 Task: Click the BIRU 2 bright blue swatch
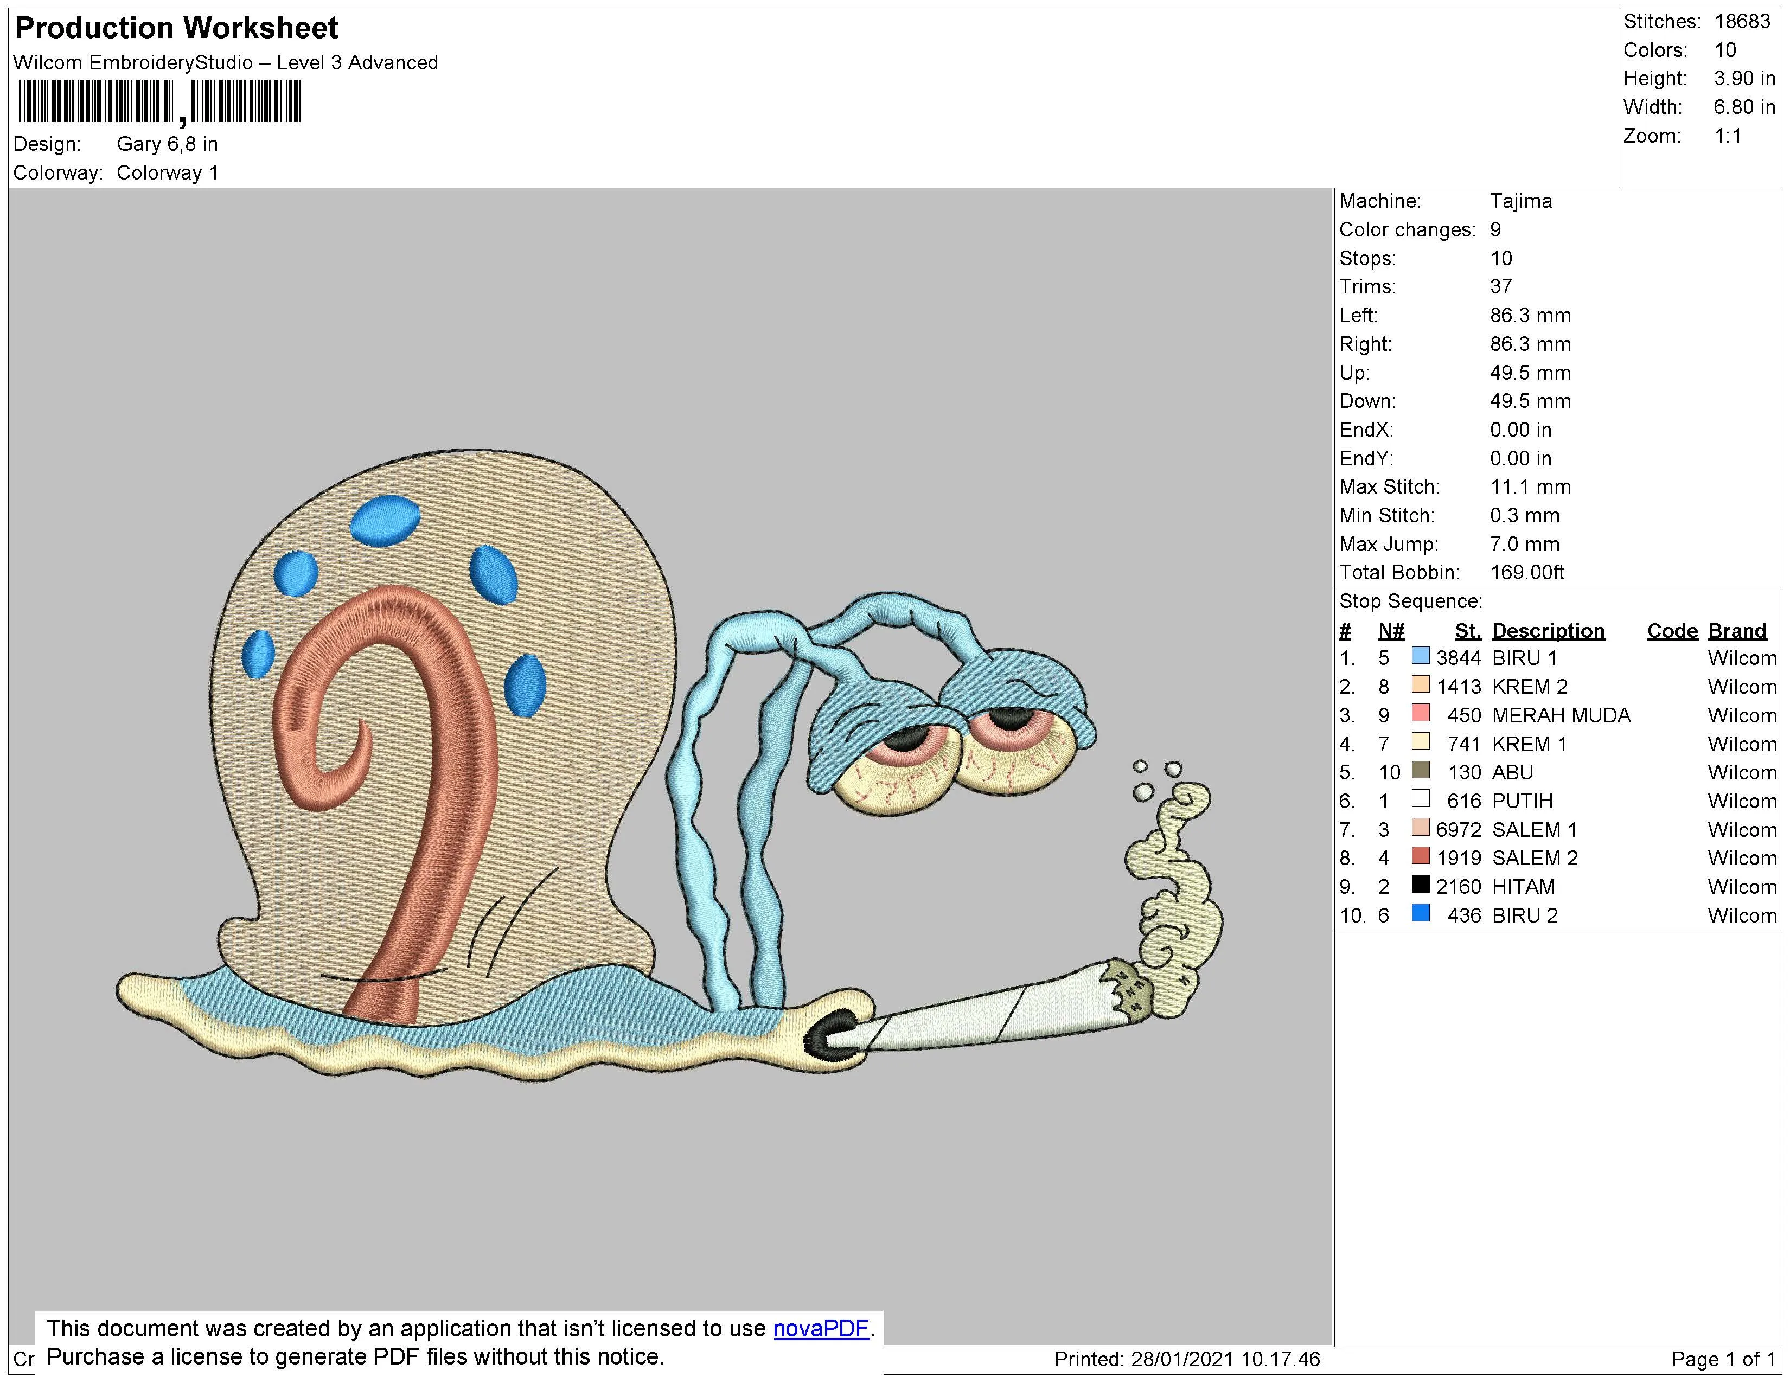[1421, 913]
